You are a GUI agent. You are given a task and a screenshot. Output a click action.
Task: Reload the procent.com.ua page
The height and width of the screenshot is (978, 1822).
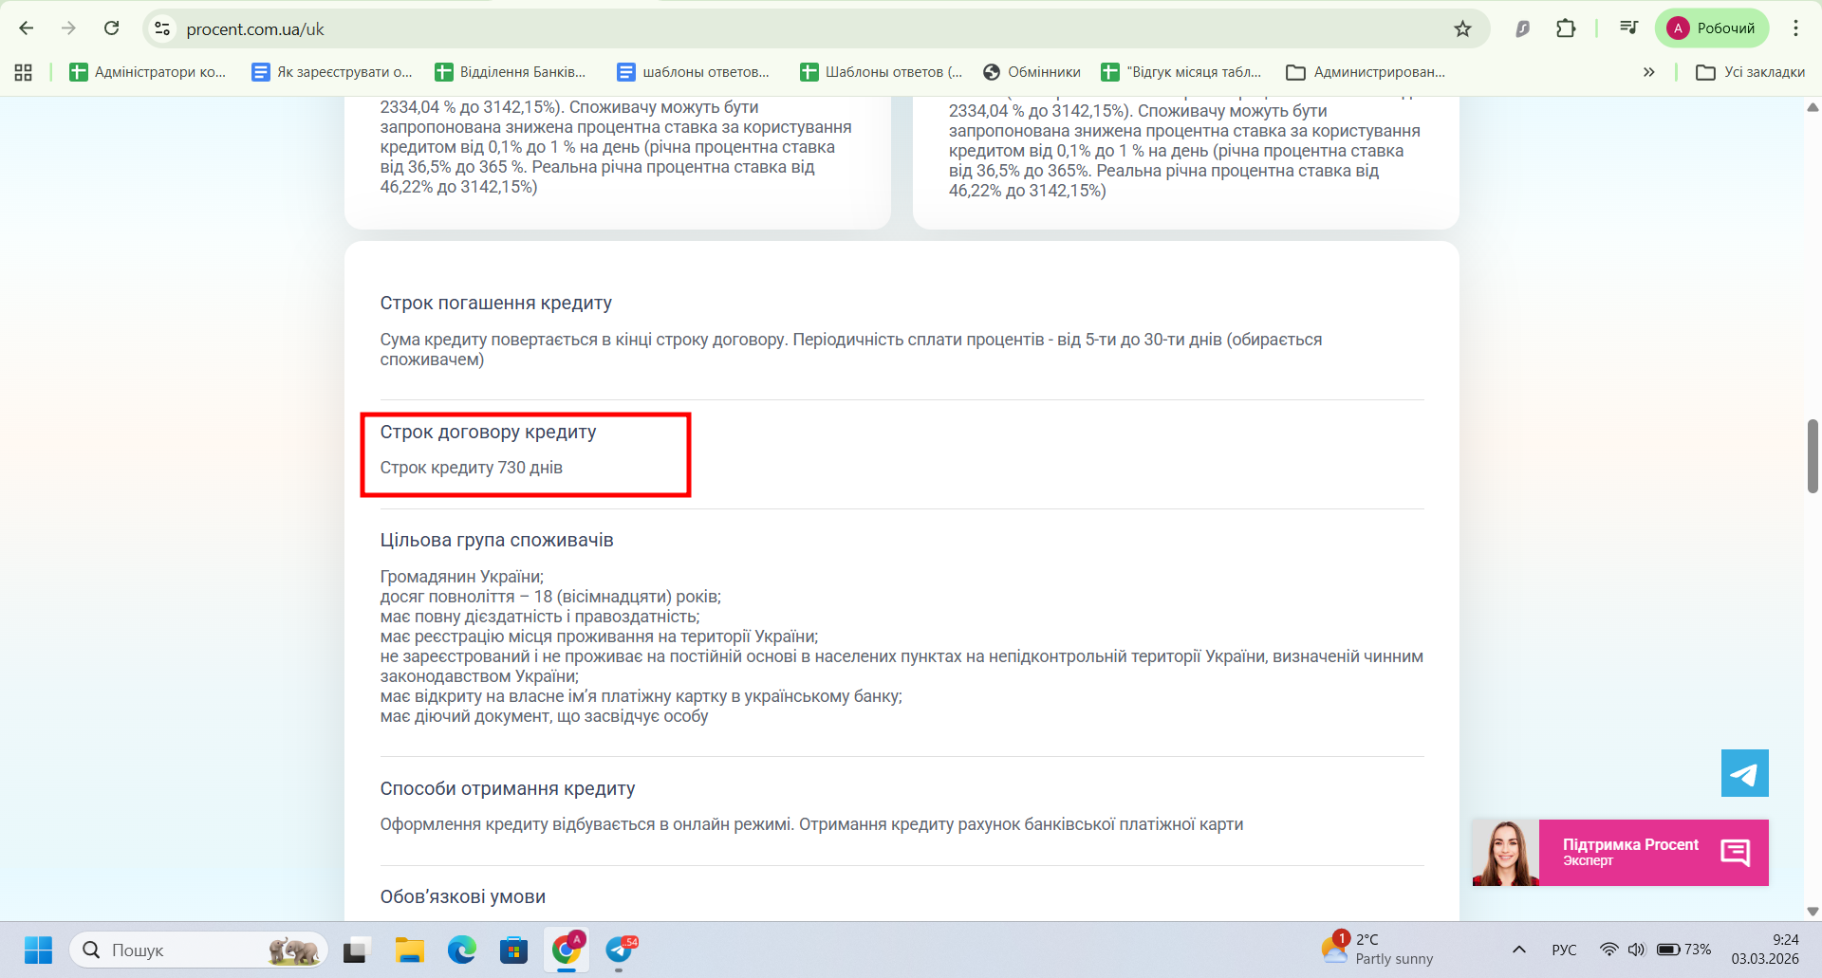[x=112, y=28]
